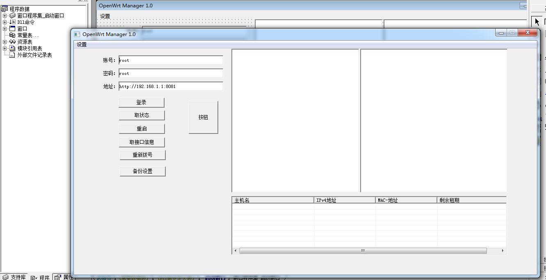This screenshot has width=546, height=280.
Task: Switch to the 程序 tab
Action: coord(41,277)
